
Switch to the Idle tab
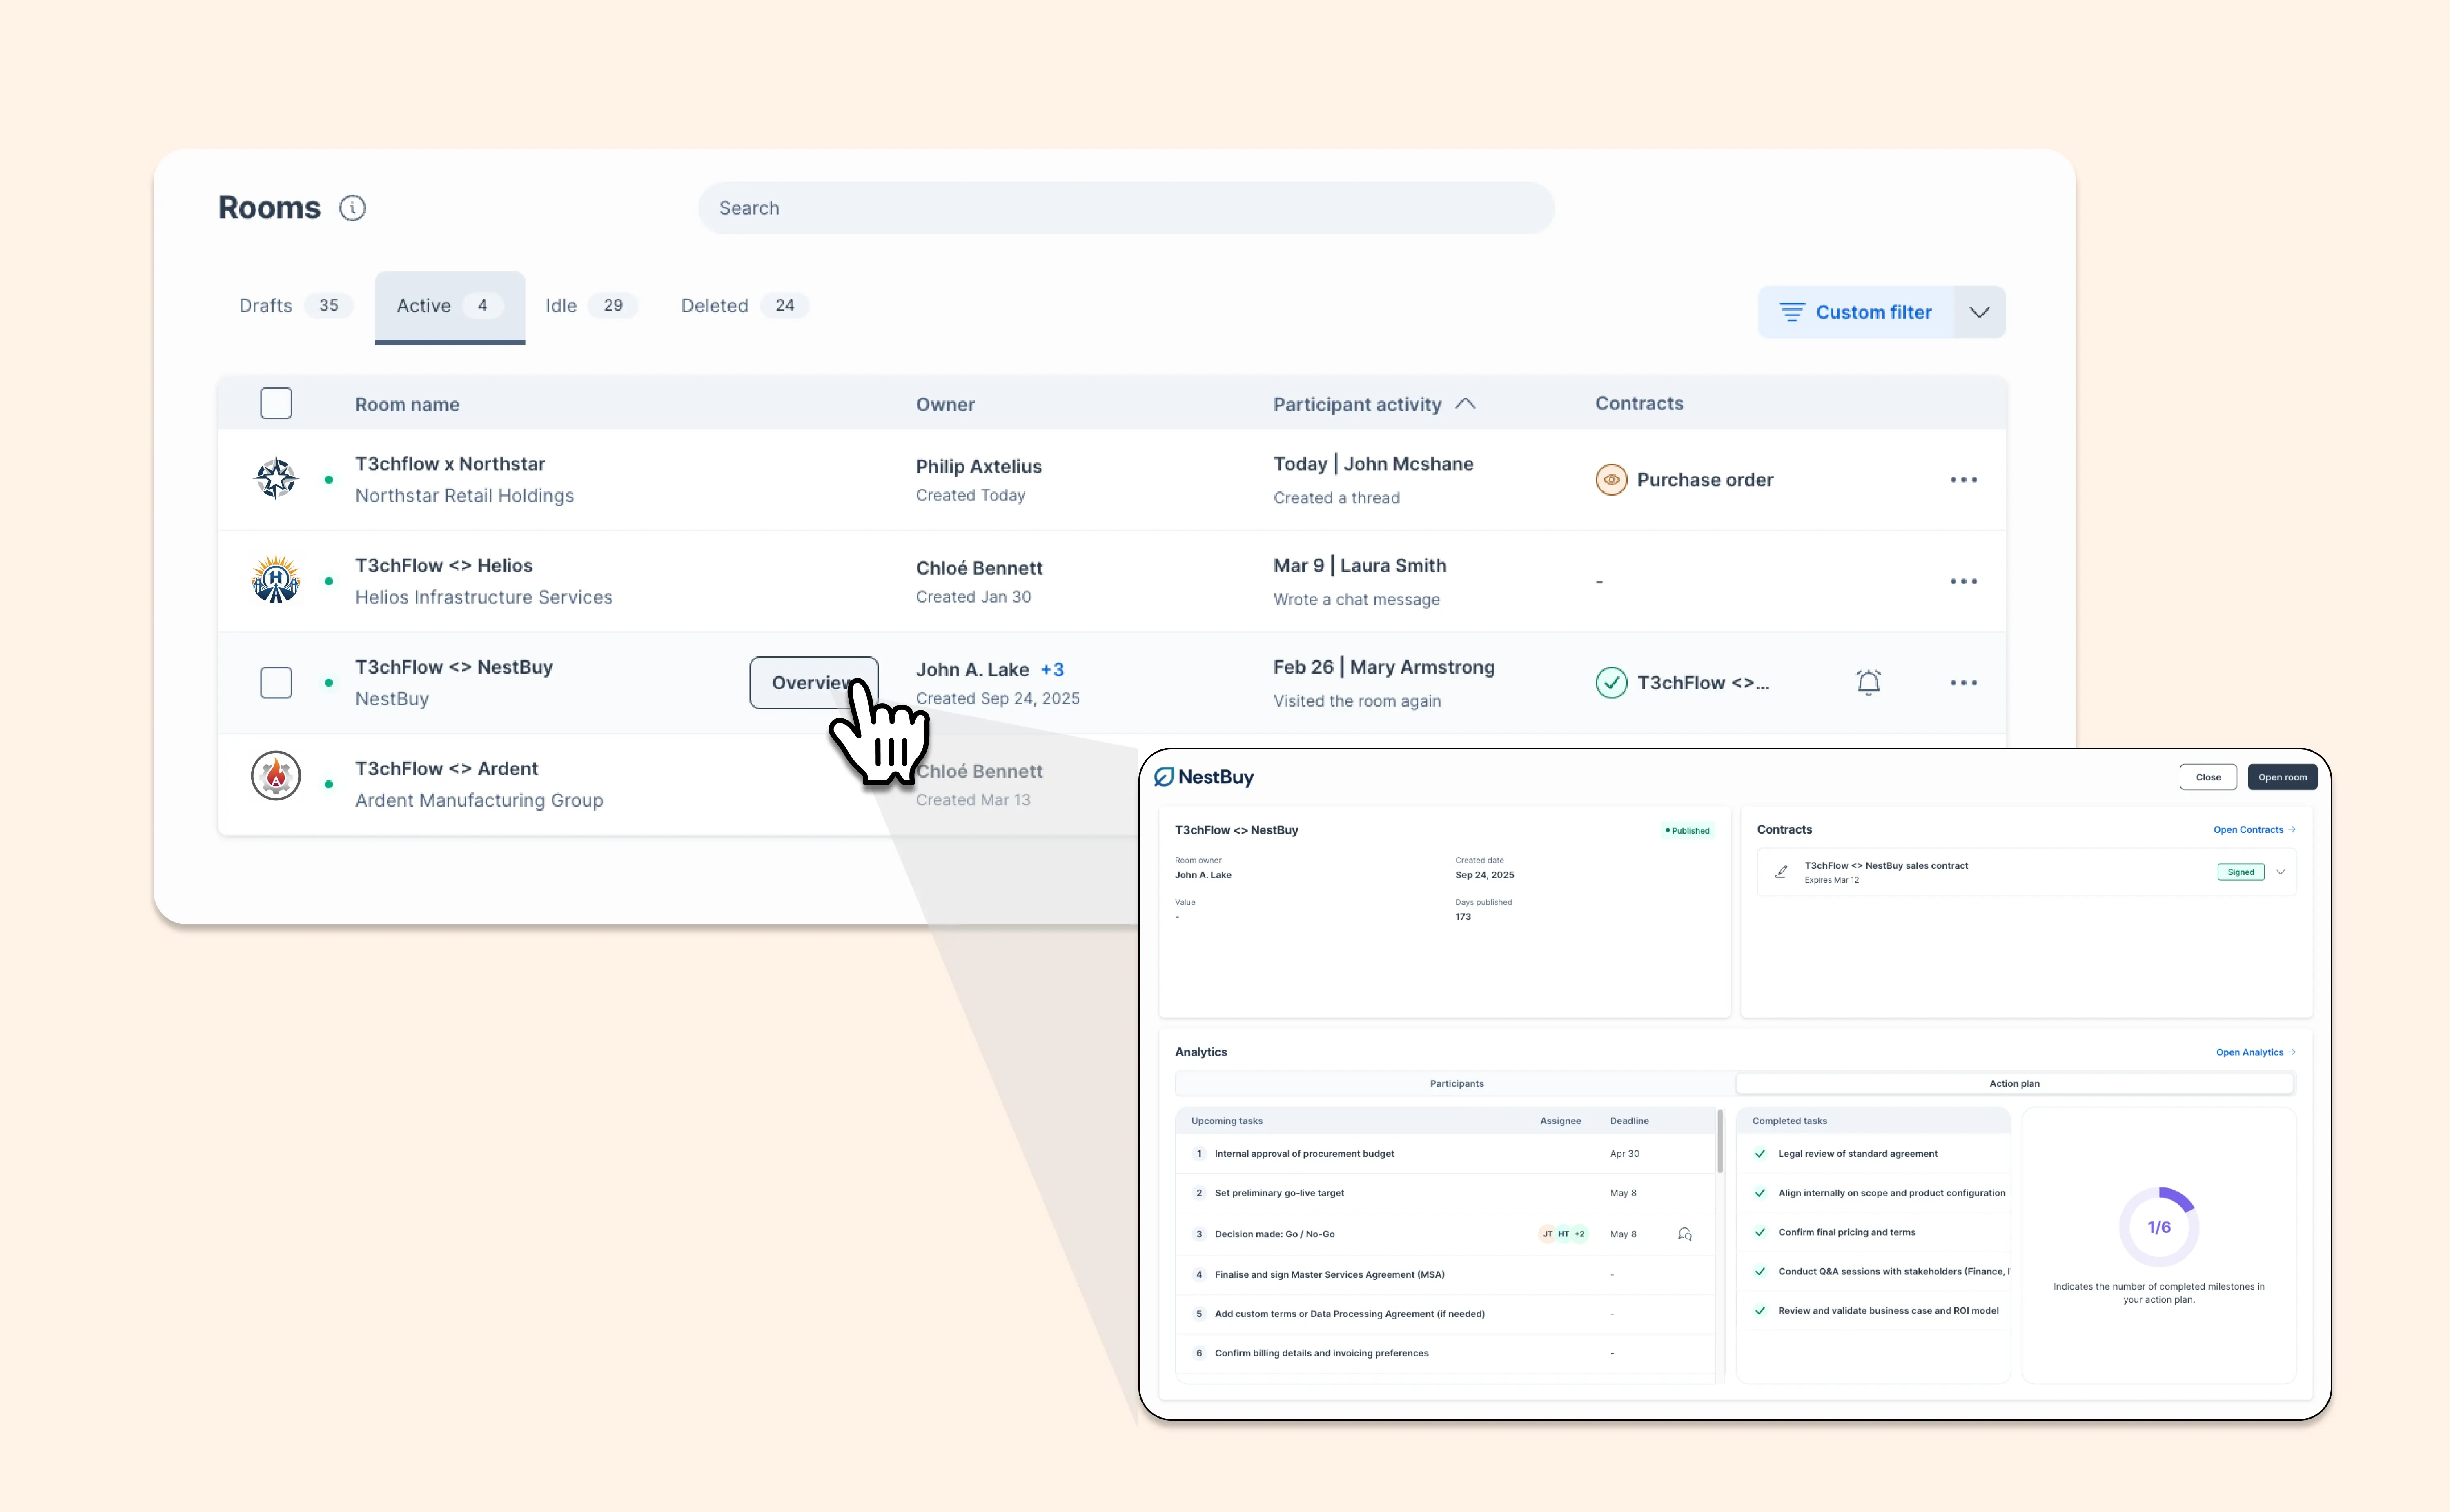coord(561,305)
